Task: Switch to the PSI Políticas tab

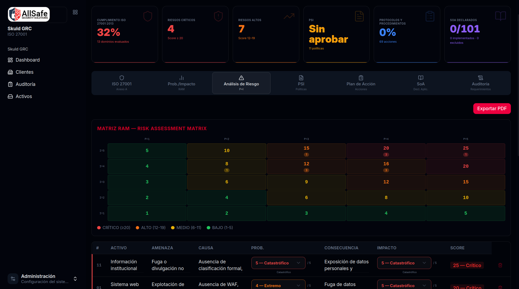Action: coord(301,83)
